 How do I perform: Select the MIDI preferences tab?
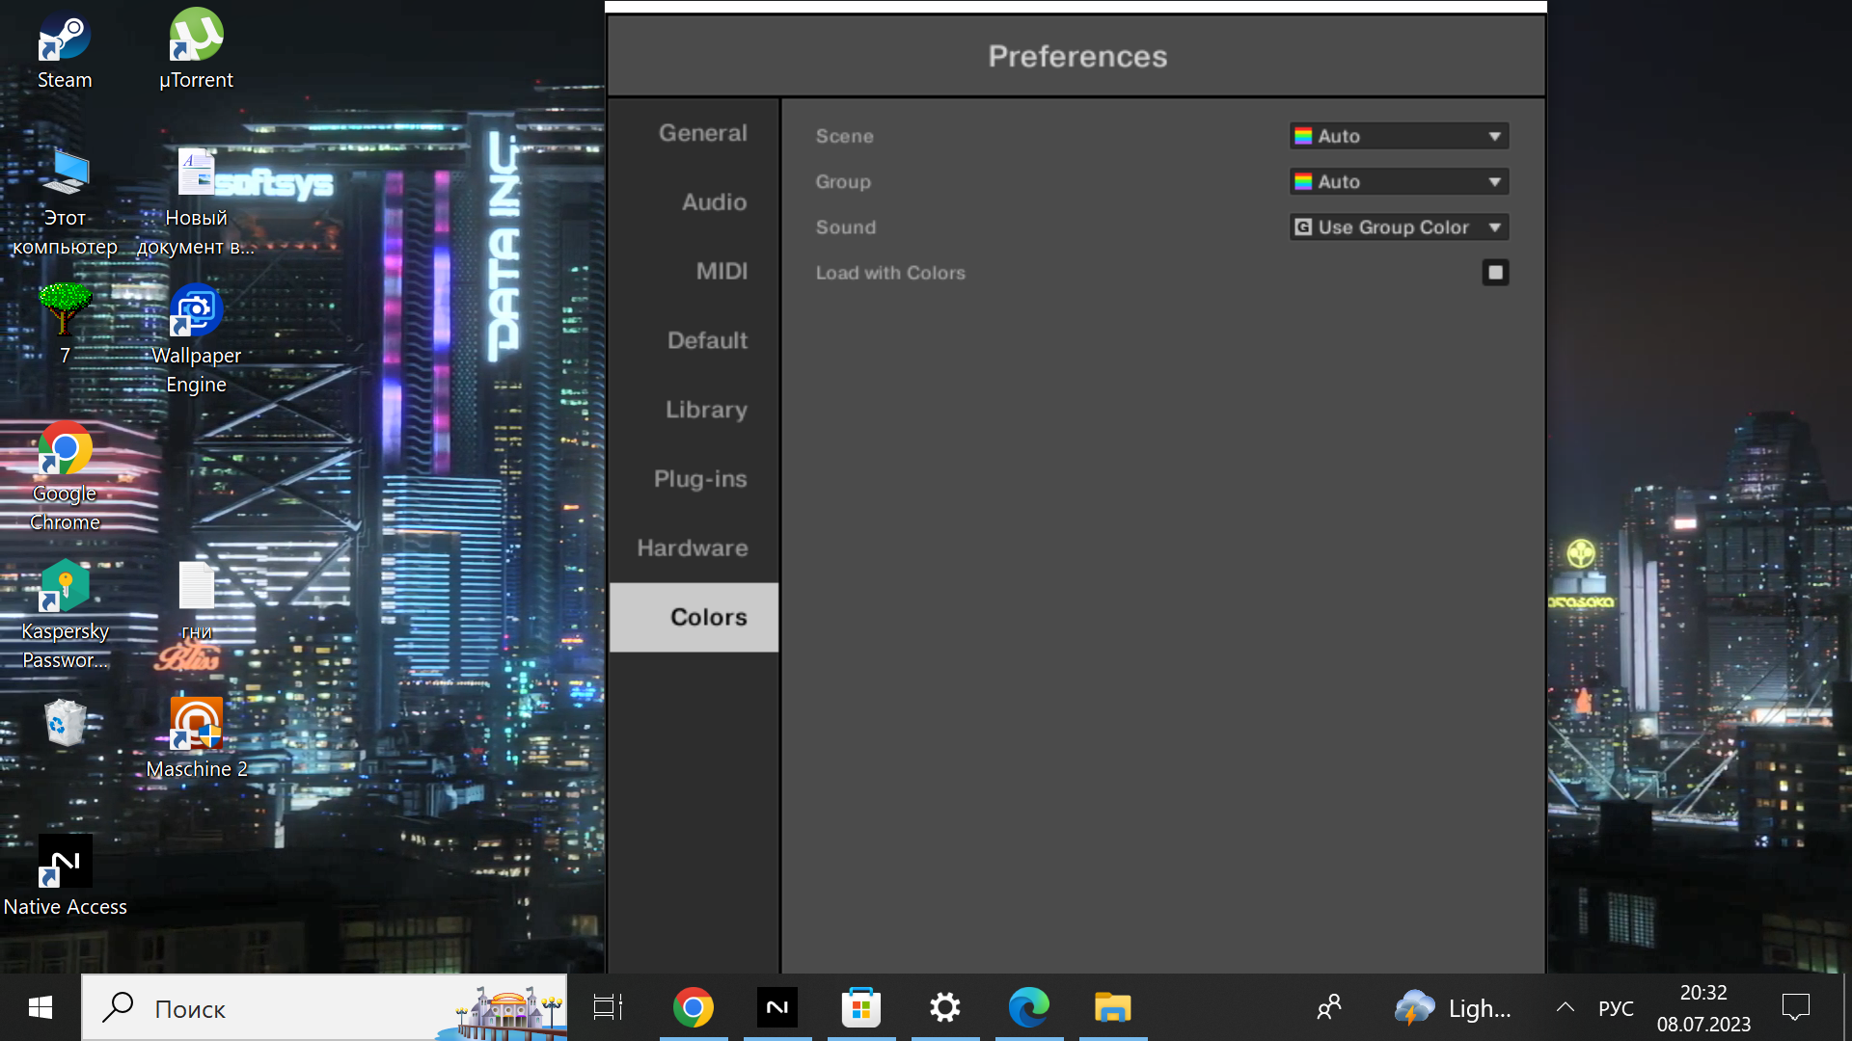722,272
